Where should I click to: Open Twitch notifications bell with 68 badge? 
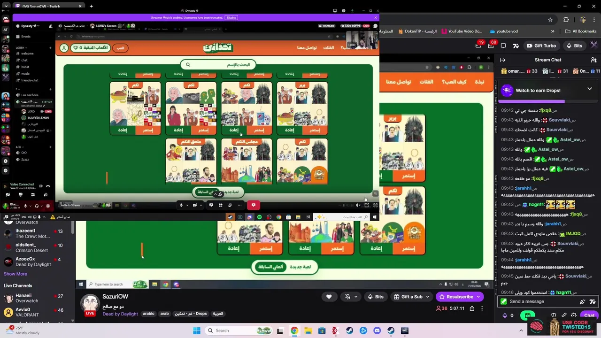coord(491,46)
